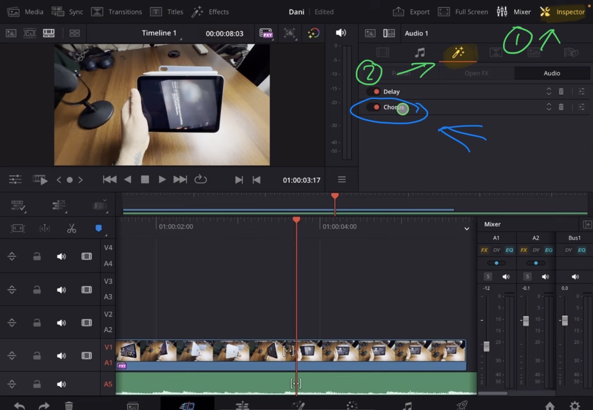Switch to the Fusion tab in Inspector
This screenshot has width=593, height=410.
coord(402,73)
